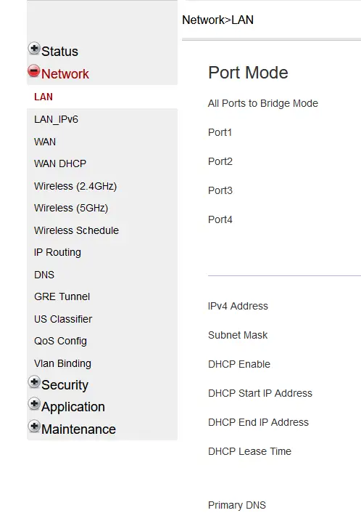The width and height of the screenshot is (361, 513).
Task: Open IP Routing page
Action: [x=57, y=252]
